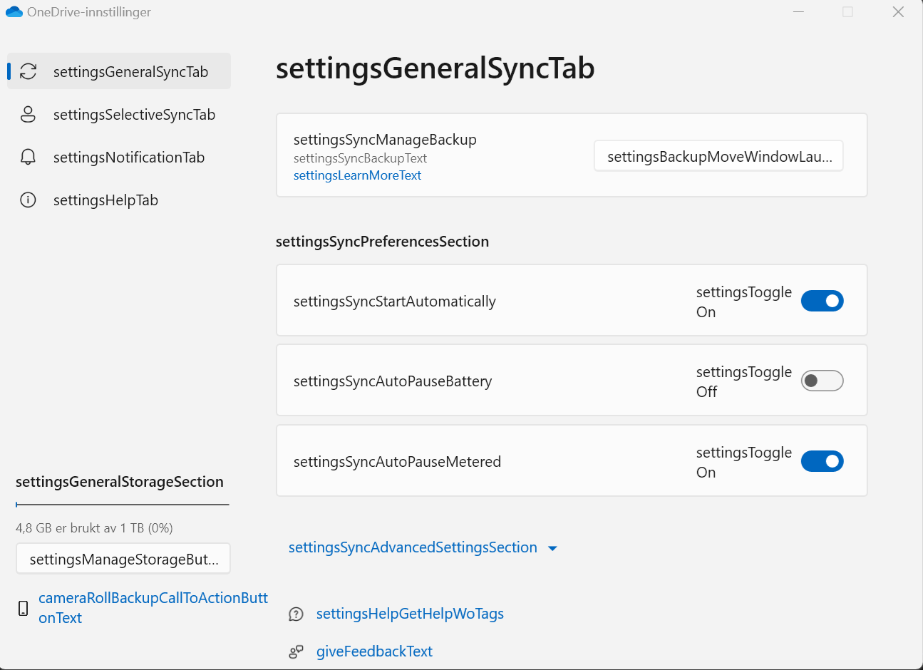Viewport: 923px width, 670px height.
Task: Click the phone icon for camera roll backup
Action: click(x=23, y=608)
